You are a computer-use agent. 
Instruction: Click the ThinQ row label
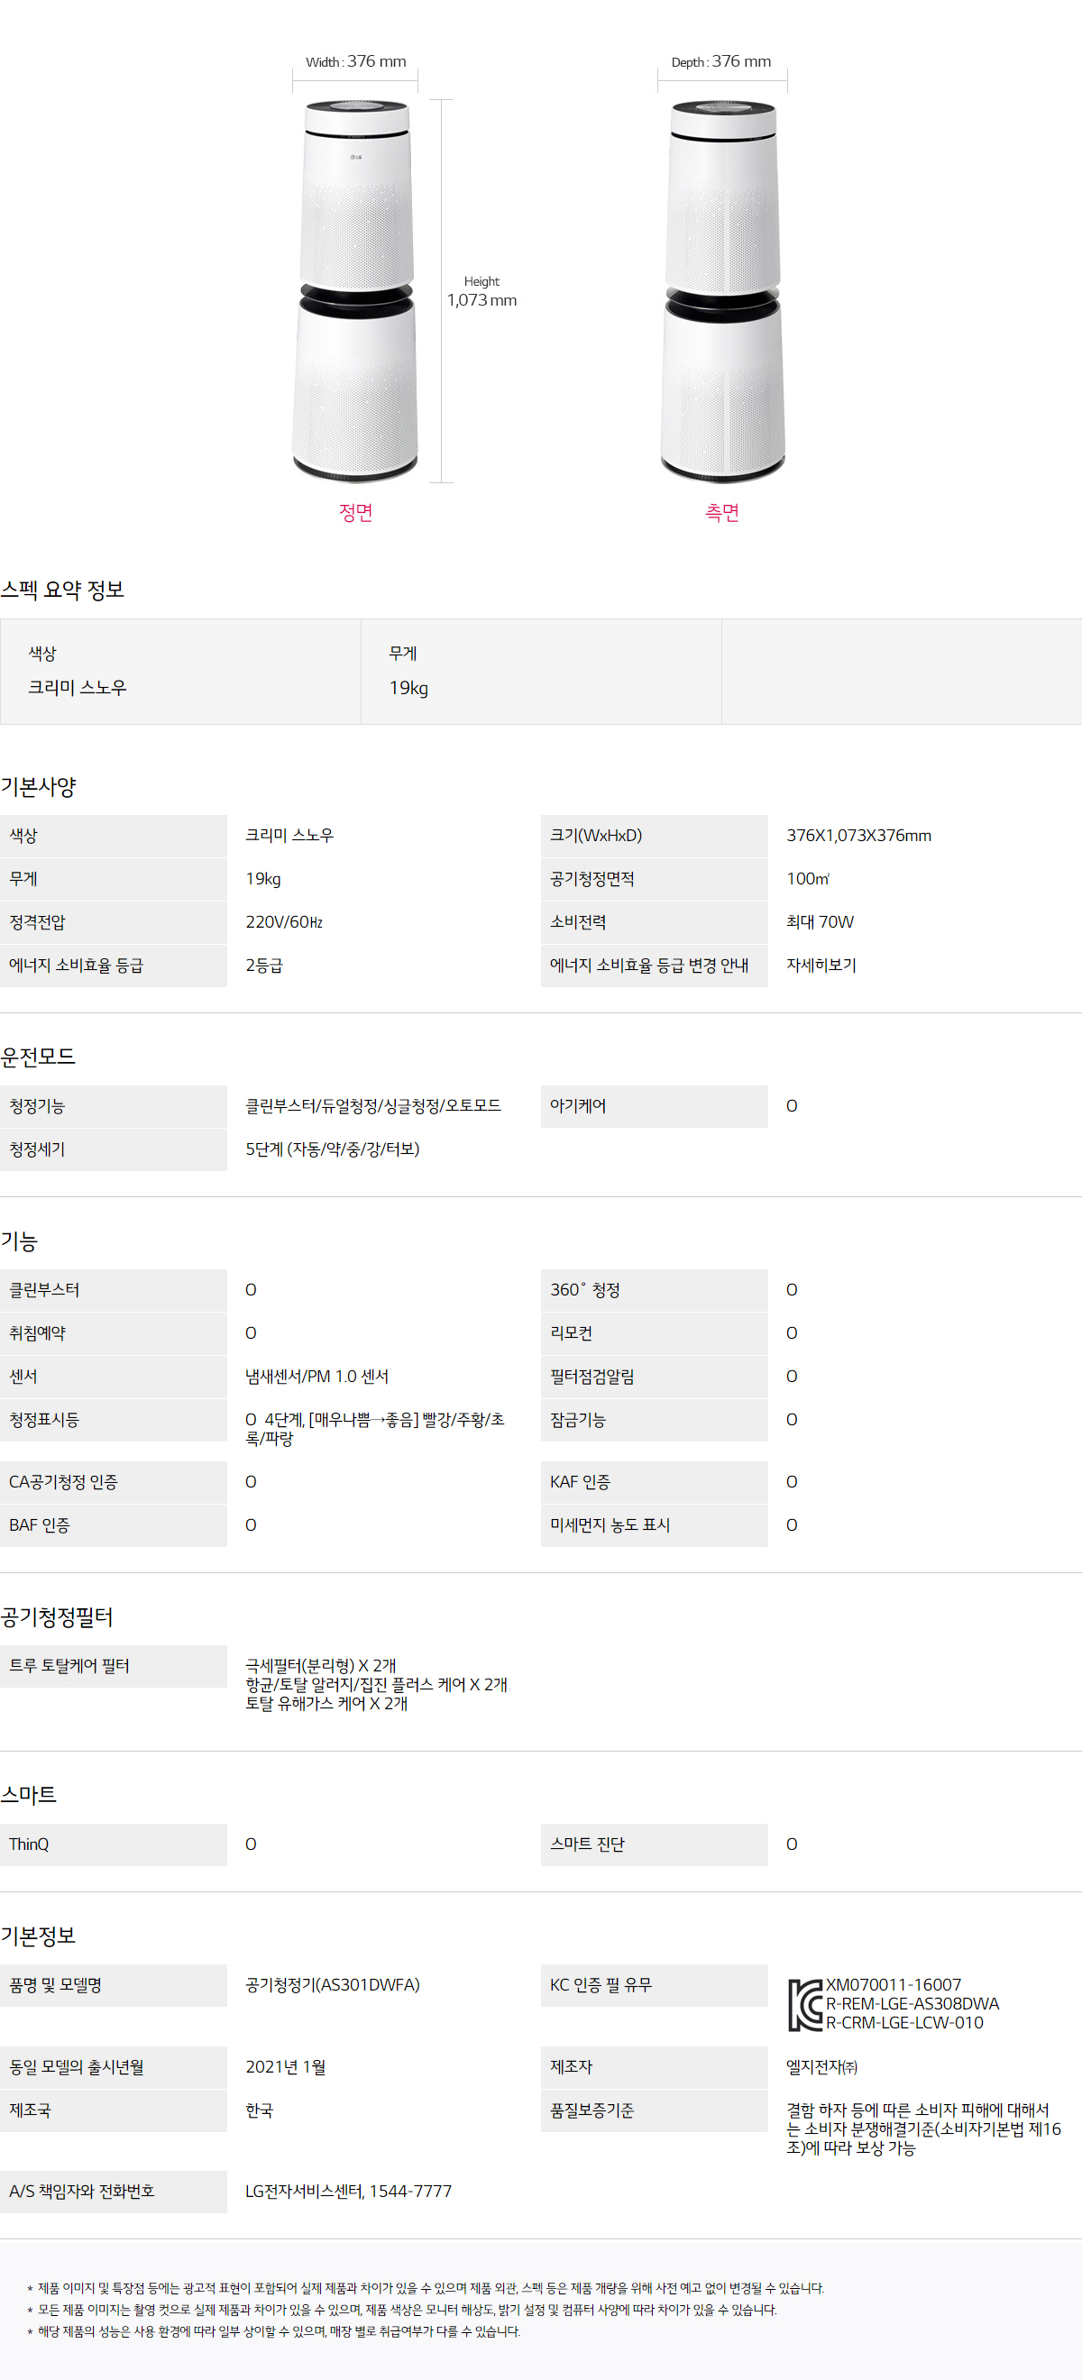pyautogui.click(x=30, y=1844)
